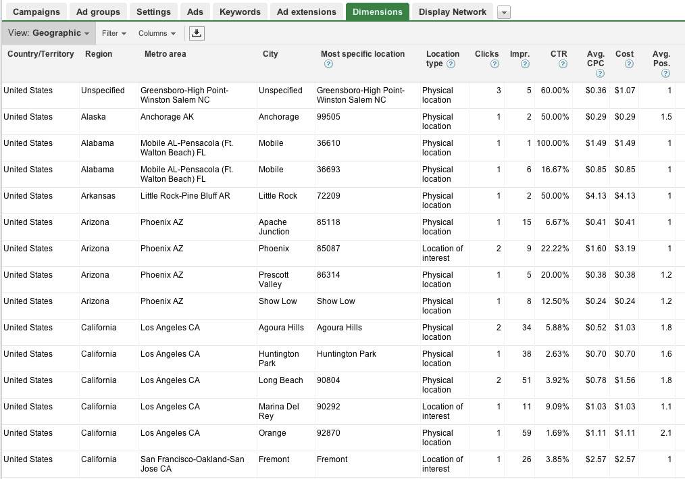685x479 pixels.
Task: Click zip code 72209 cell
Action: 328,196
